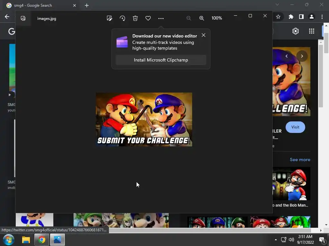Viewport: 329px width, 246px height.
Task: Delete images.jpg with the trash icon
Action: [x=135, y=18]
